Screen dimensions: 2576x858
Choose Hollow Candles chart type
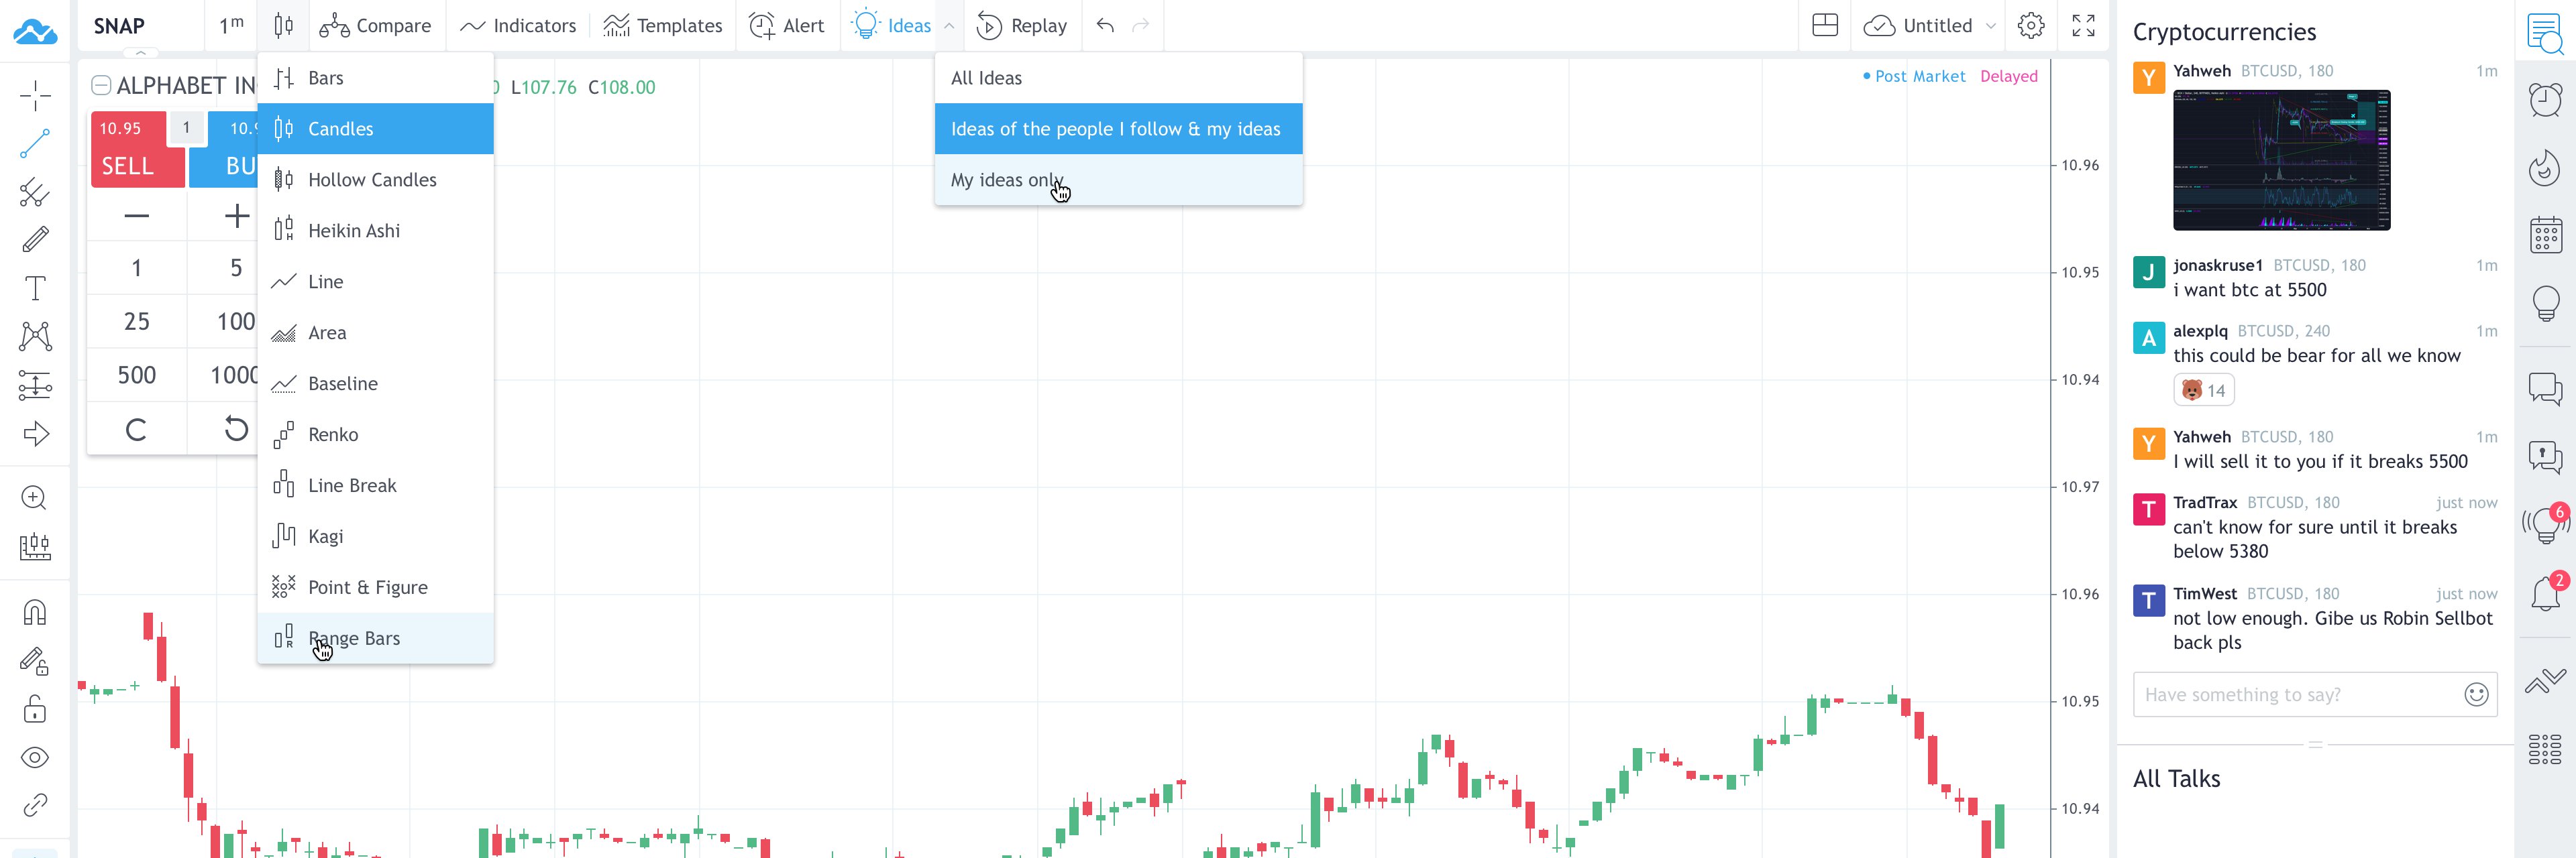pyautogui.click(x=375, y=180)
